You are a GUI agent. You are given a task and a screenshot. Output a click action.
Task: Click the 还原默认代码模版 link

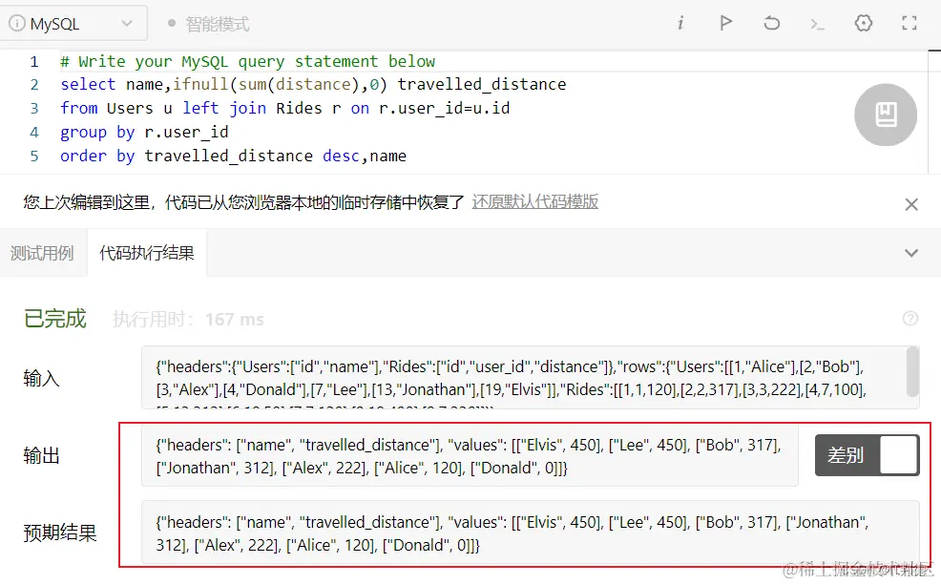[x=534, y=201]
